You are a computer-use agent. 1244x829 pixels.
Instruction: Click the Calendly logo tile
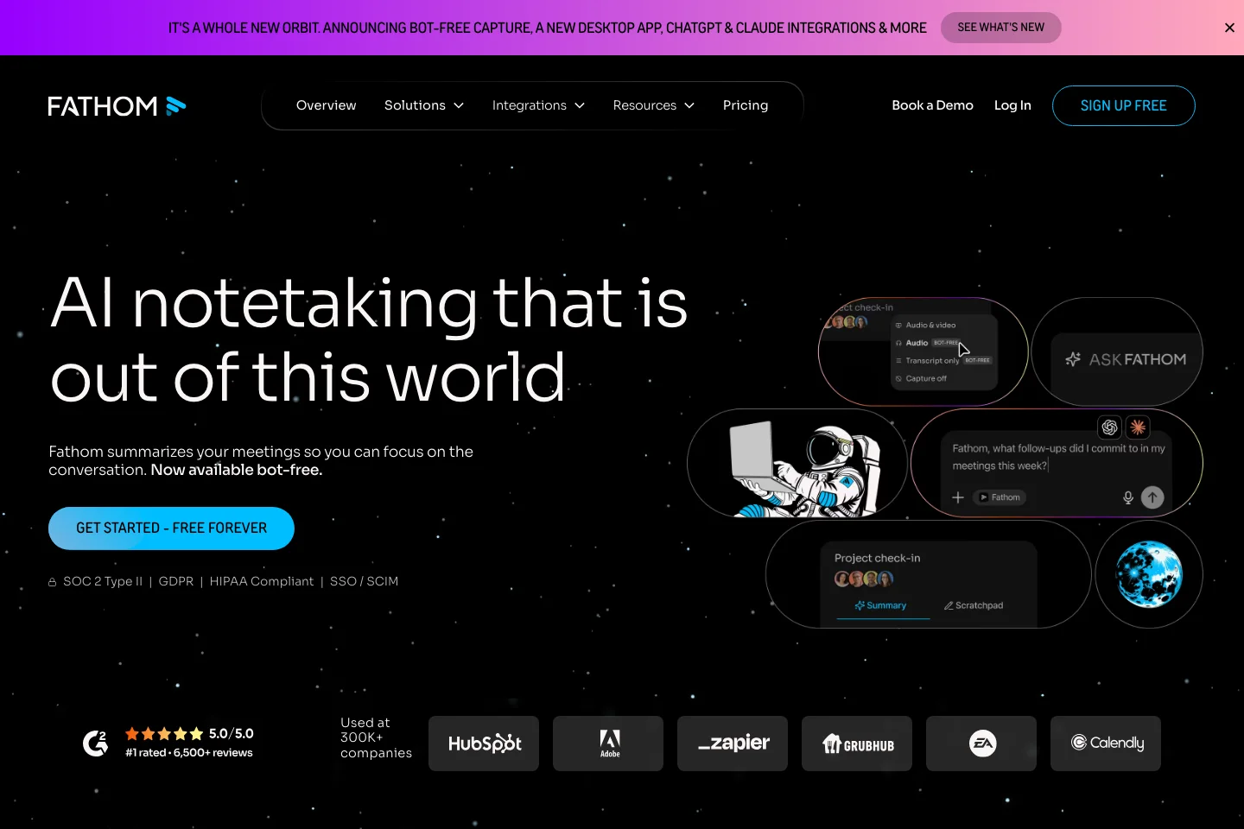pyautogui.click(x=1106, y=744)
